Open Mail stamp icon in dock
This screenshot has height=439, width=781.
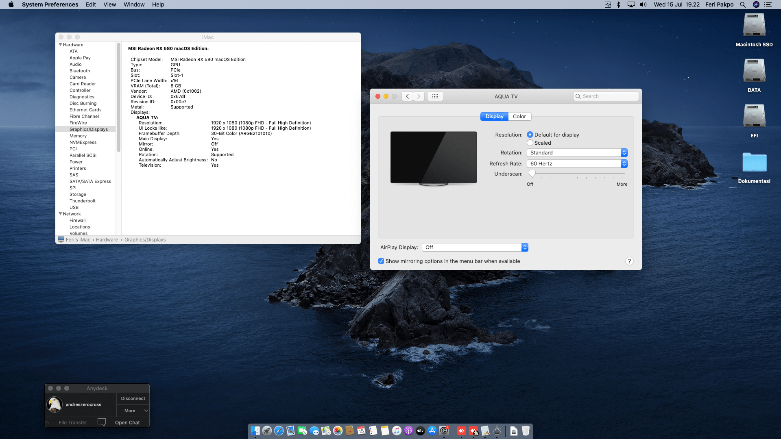(290, 431)
